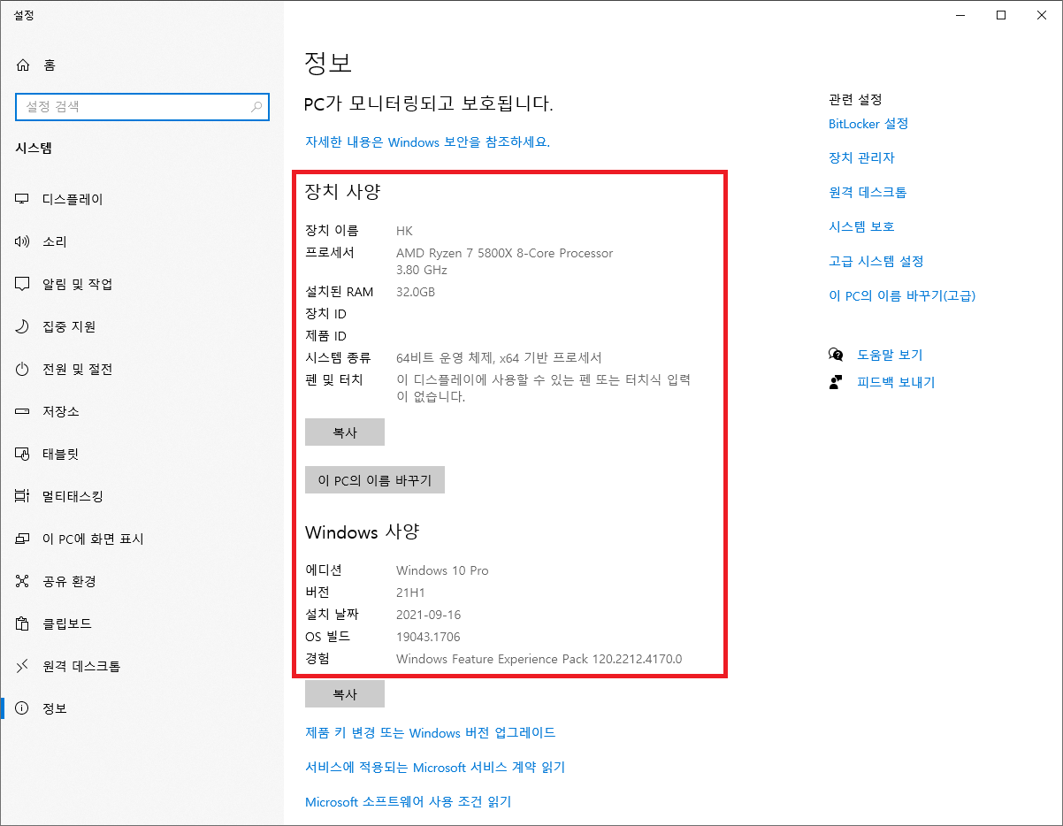Click the 공유 환경 icon

[23, 581]
